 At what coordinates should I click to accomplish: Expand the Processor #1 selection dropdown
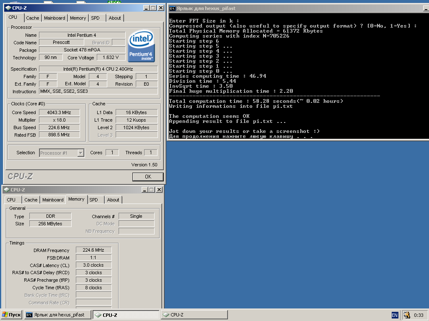click(80, 153)
